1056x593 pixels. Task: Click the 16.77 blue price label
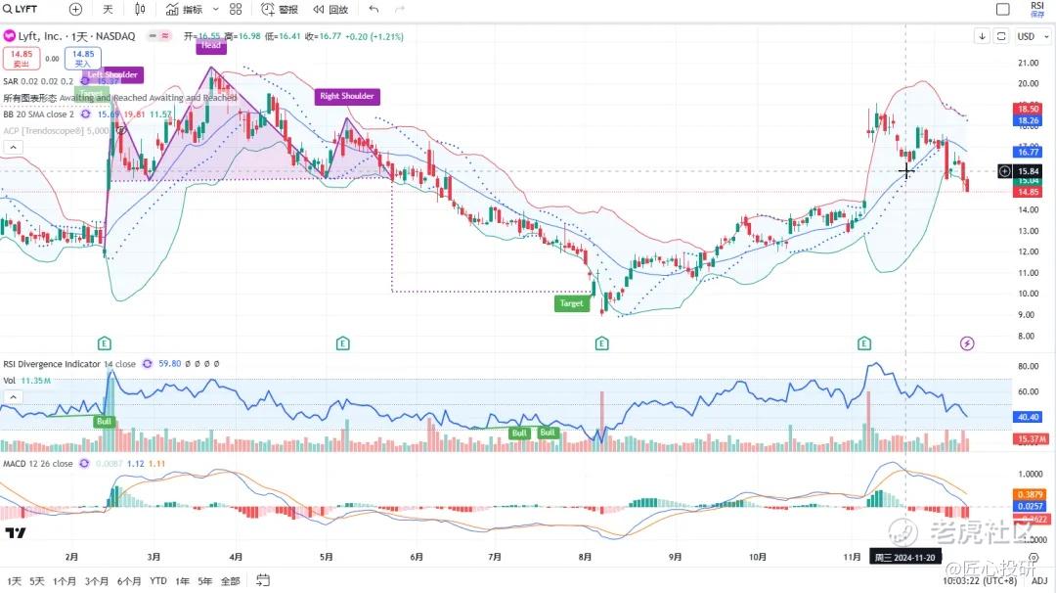1028,153
